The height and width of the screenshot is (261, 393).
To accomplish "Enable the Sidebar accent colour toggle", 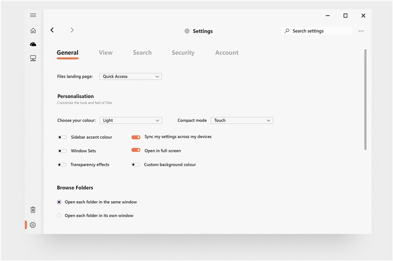I will (63, 138).
